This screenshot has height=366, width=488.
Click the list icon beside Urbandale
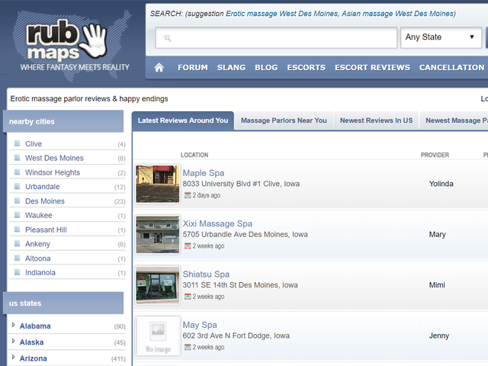pyautogui.click(x=17, y=186)
